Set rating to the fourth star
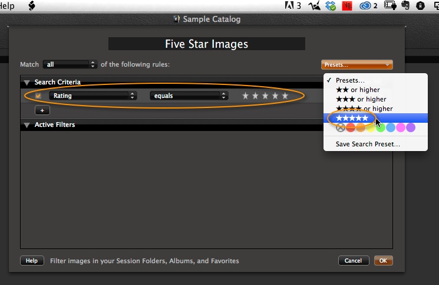The image size is (439, 285). click(x=275, y=96)
